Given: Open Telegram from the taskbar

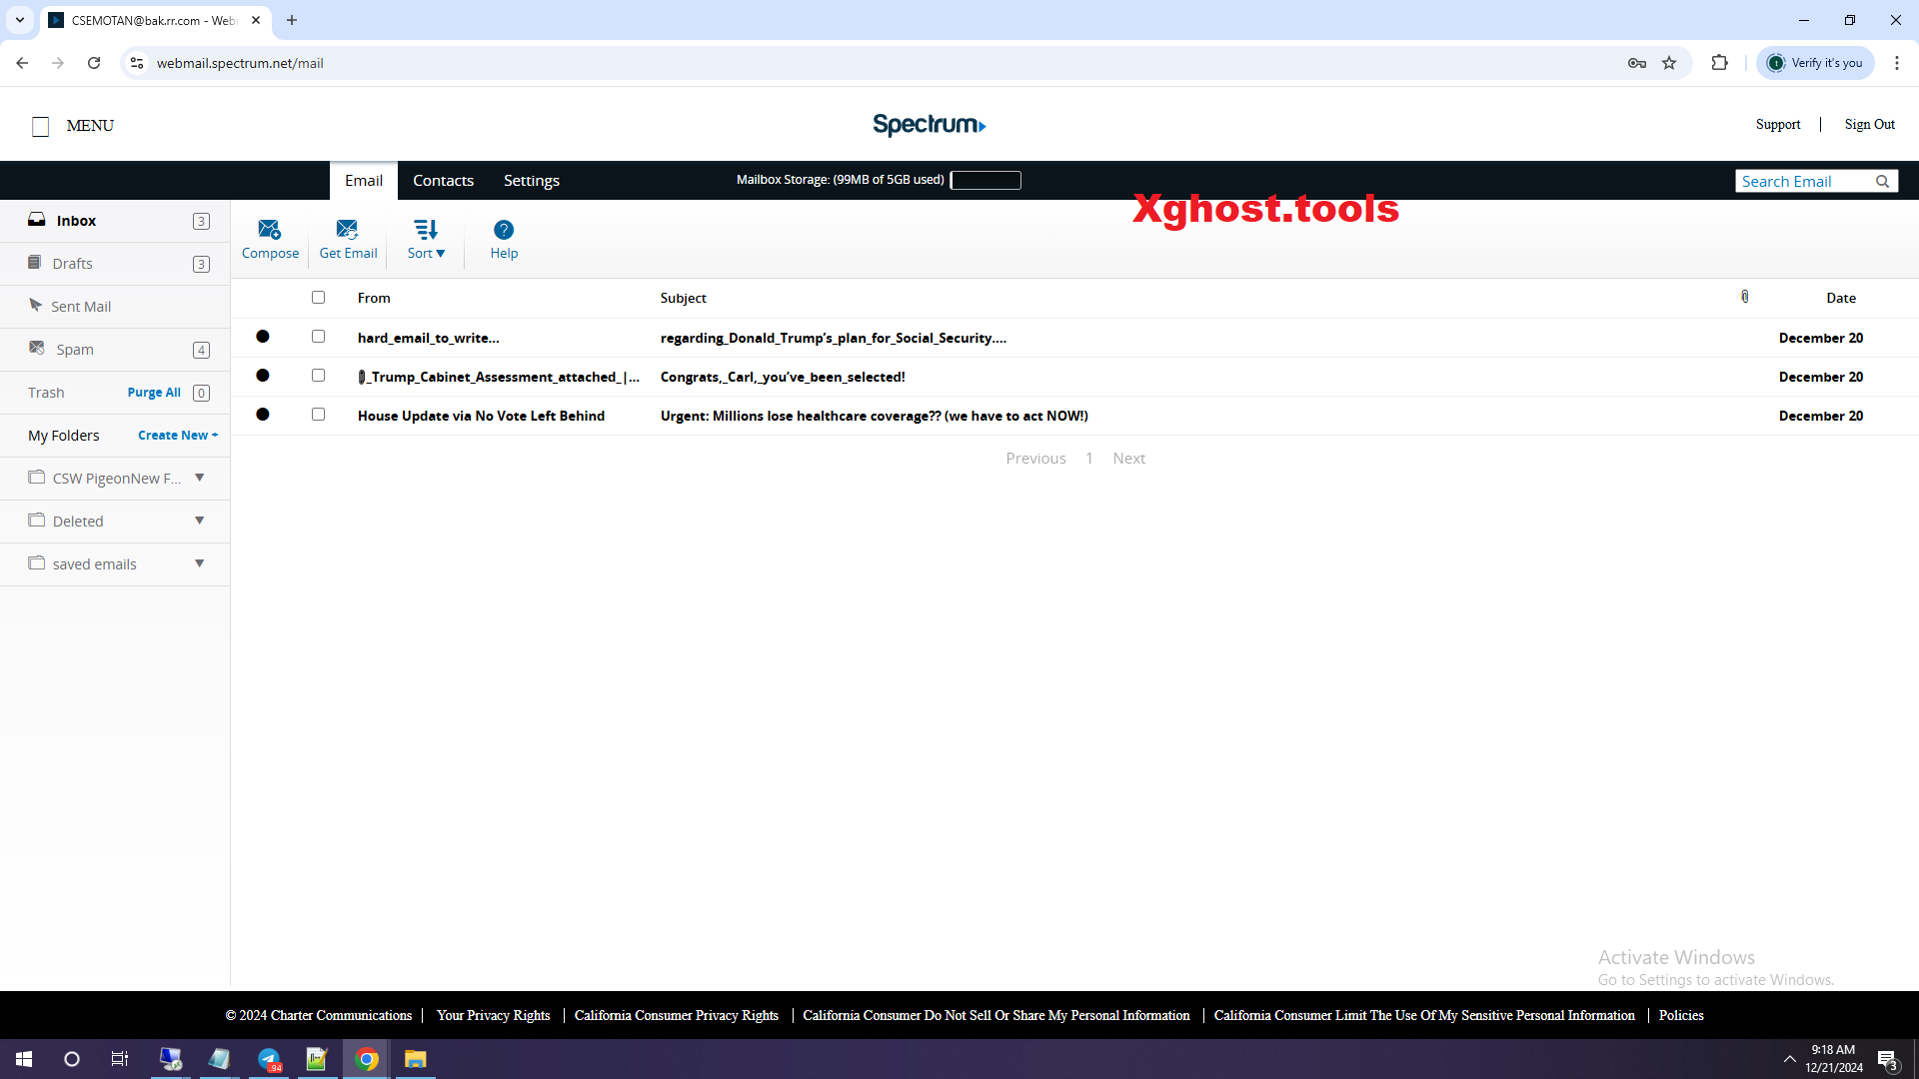Looking at the screenshot, I should (x=269, y=1059).
